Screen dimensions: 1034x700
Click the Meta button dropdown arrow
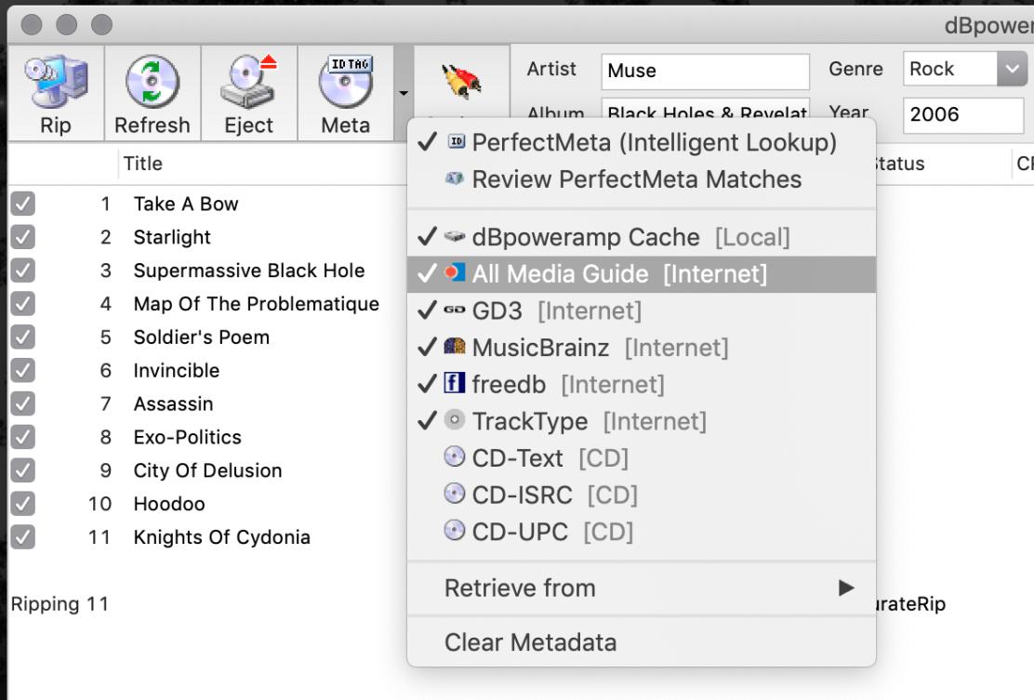403,93
